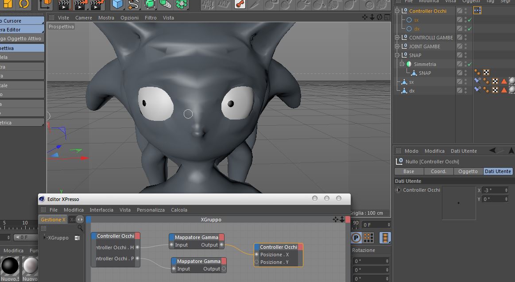Toggle visibility dots for the dx polygon

pyautogui.click(x=466, y=90)
